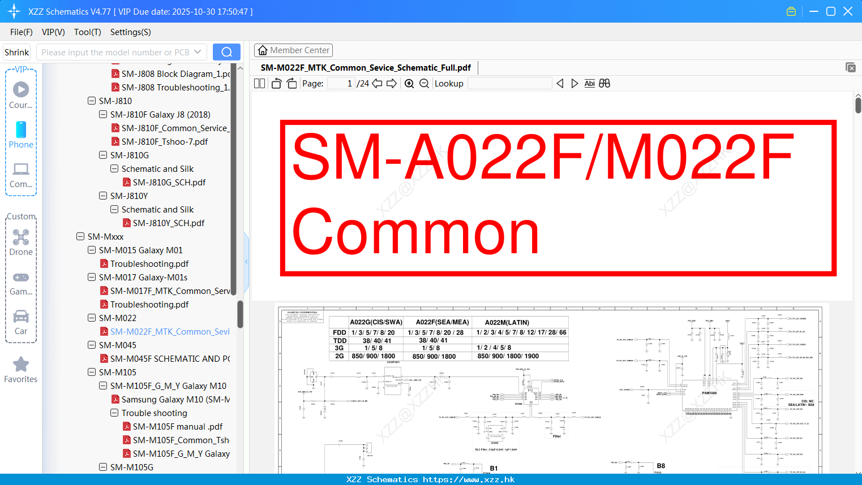Open the Samsung Galaxy M10 PDF
The image size is (862, 485).
click(175, 399)
